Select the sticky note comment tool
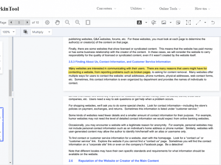This screenshot has width=221, height=165. 178,22
